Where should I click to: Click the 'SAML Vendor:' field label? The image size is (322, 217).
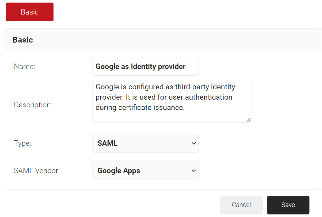click(37, 171)
